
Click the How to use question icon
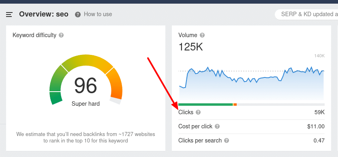[77, 15]
